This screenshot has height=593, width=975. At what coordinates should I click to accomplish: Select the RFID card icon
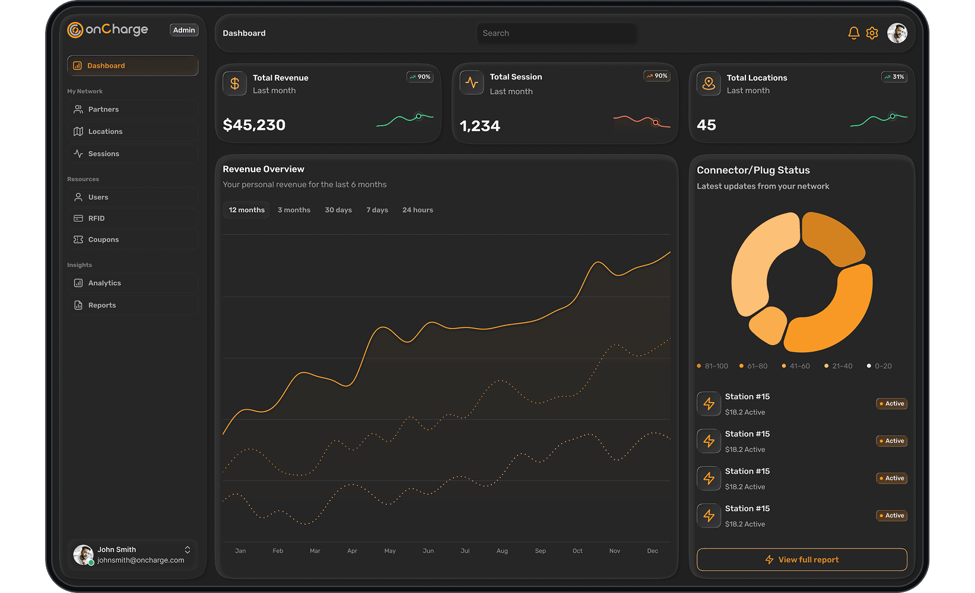click(x=79, y=218)
